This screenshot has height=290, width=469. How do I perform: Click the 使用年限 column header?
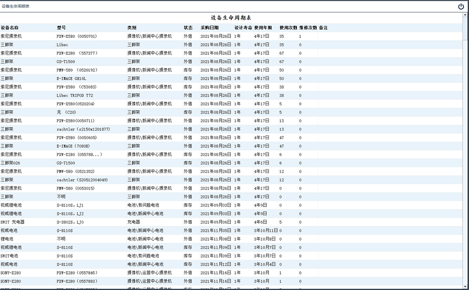coord(263,28)
